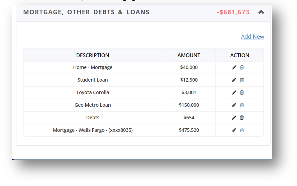This screenshot has height=186, width=297.
Task: Delete the Debts entry
Action: click(x=242, y=118)
